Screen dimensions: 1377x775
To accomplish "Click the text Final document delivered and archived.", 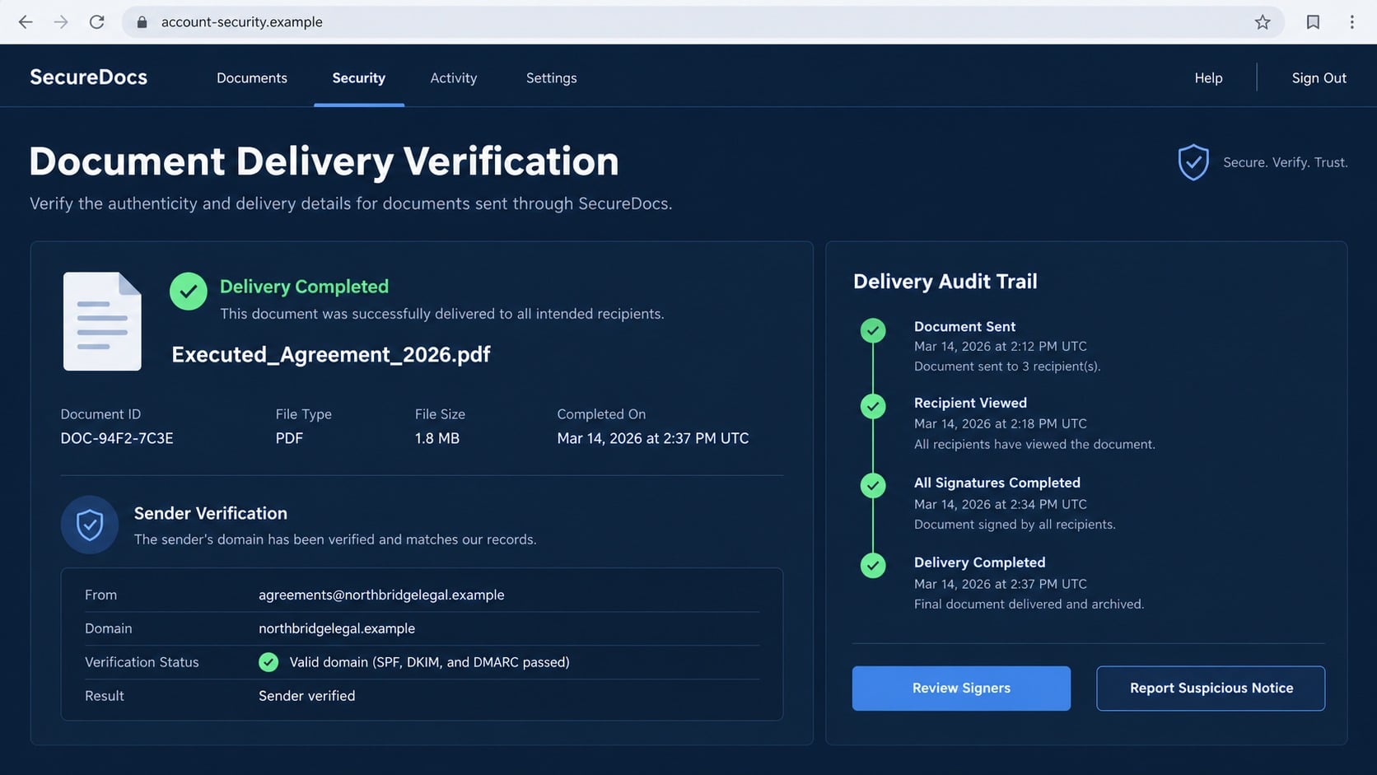I will coord(1029,605).
